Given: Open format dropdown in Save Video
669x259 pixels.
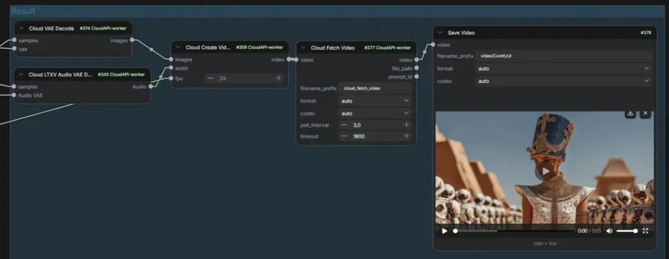Looking at the screenshot, I should 564,69.
